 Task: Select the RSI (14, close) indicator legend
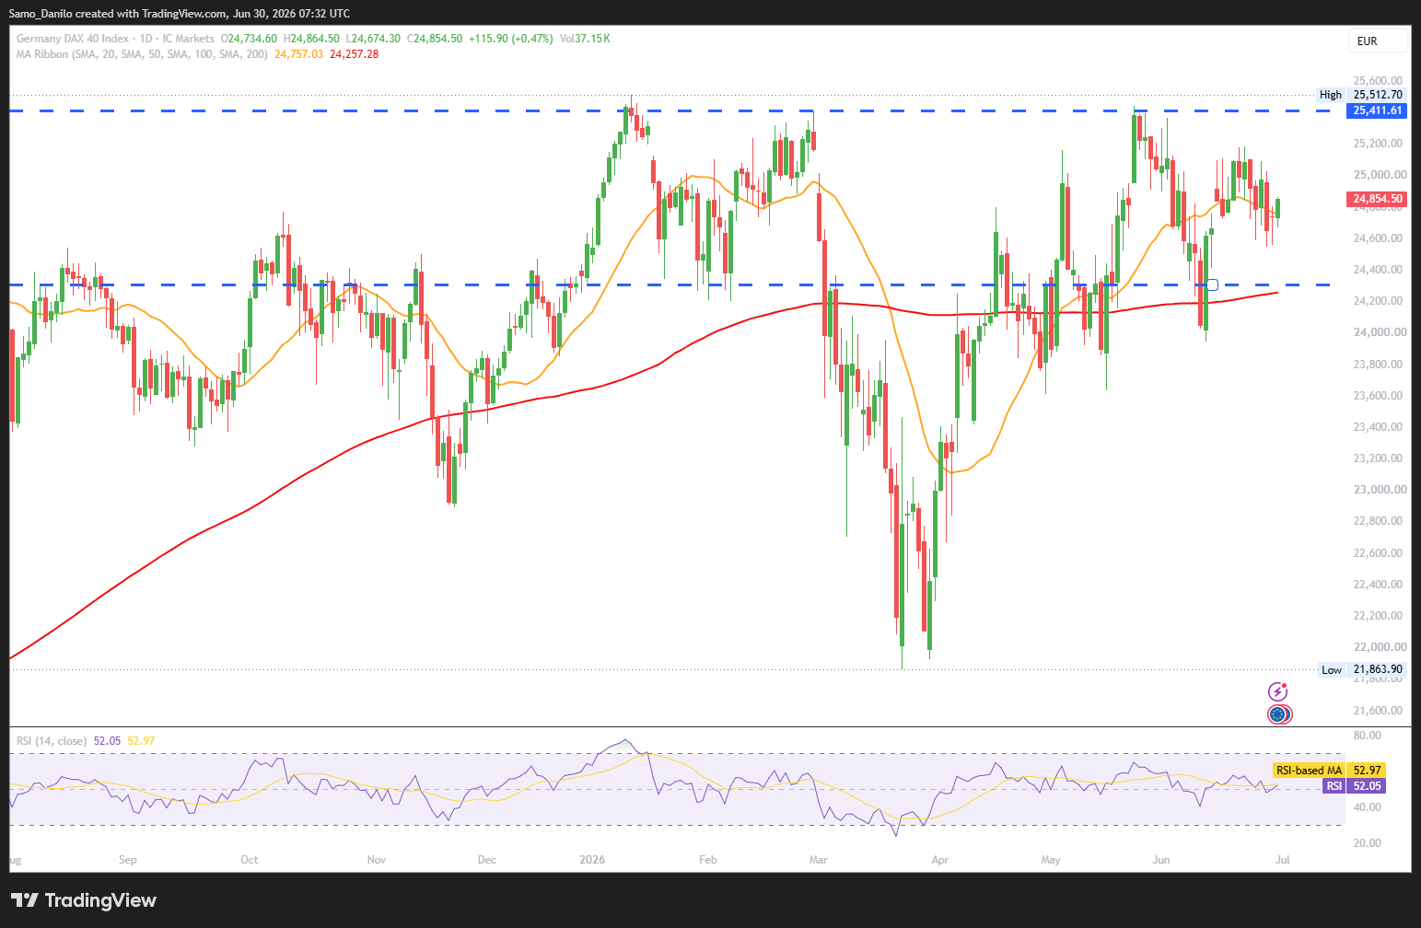point(52,741)
